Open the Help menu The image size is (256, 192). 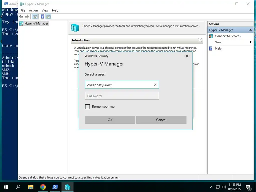(x=55, y=10)
